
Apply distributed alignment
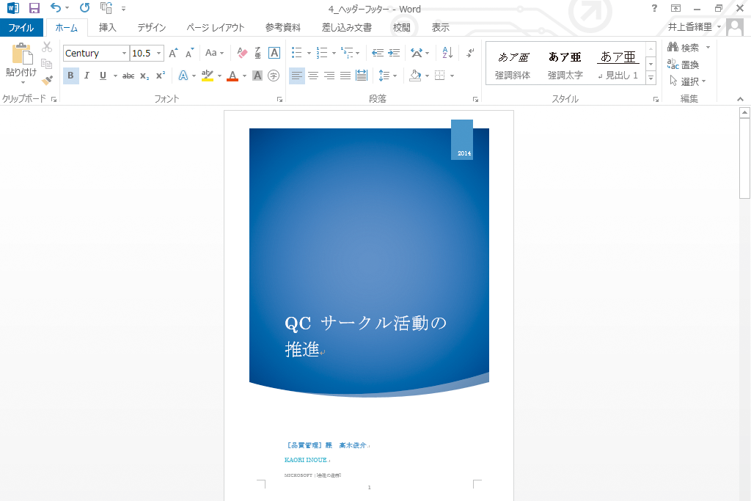(362, 76)
